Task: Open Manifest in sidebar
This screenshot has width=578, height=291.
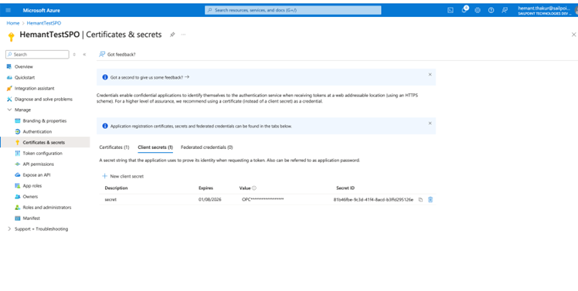Action: (x=32, y=218)
